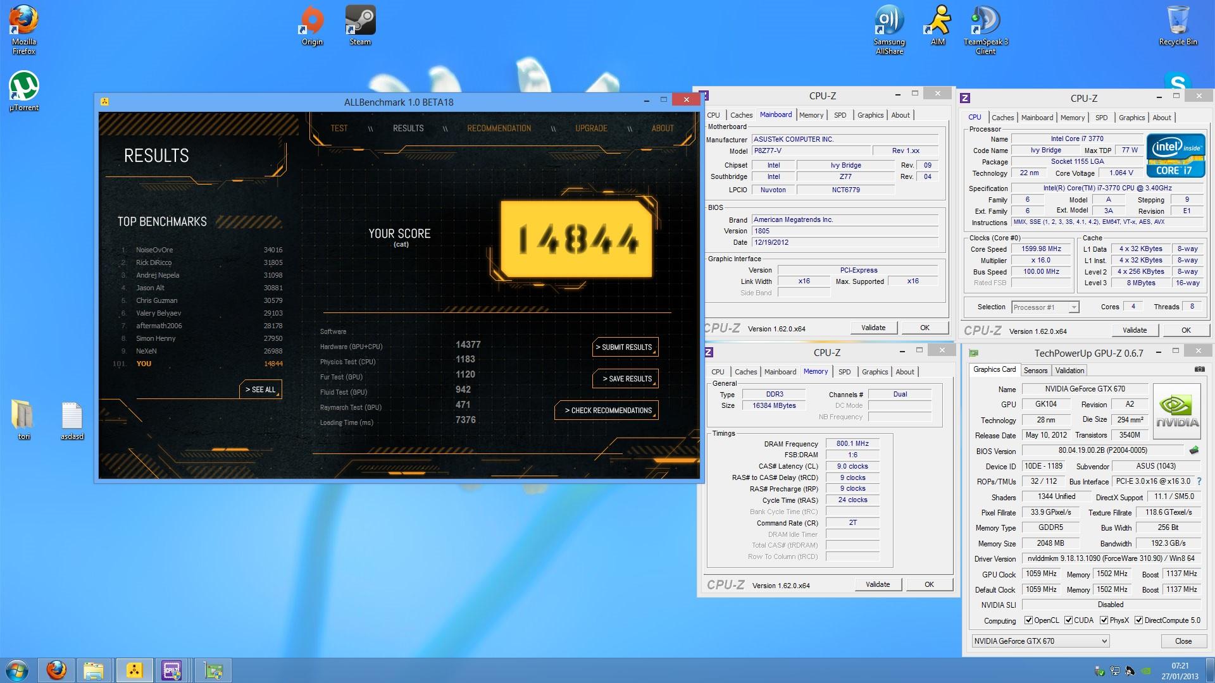
Task: Click the GPU-Z title bar app icon
Action: pyautogui.click(x=974, y=353)
